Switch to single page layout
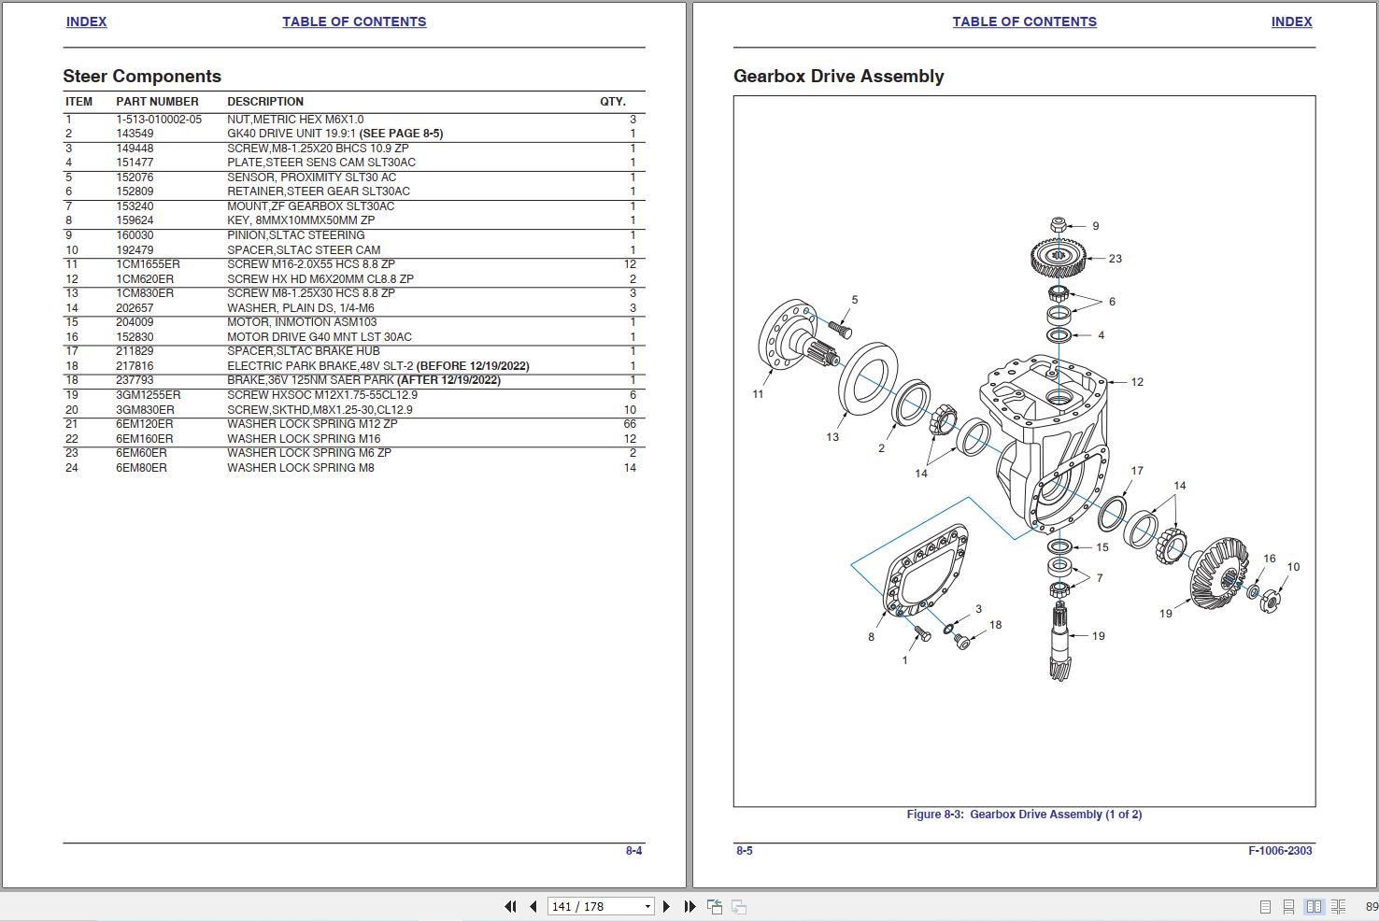The width and height of the screenshot is (1379, 921). click(1265, 907)
